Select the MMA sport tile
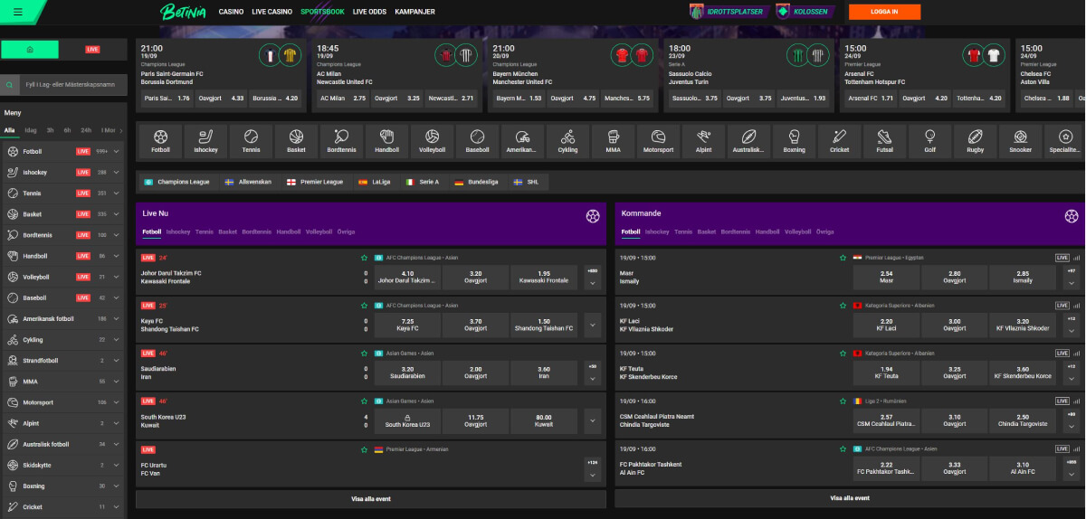The height and width of the screenshot is (519, 1086). tap(613, 140)
